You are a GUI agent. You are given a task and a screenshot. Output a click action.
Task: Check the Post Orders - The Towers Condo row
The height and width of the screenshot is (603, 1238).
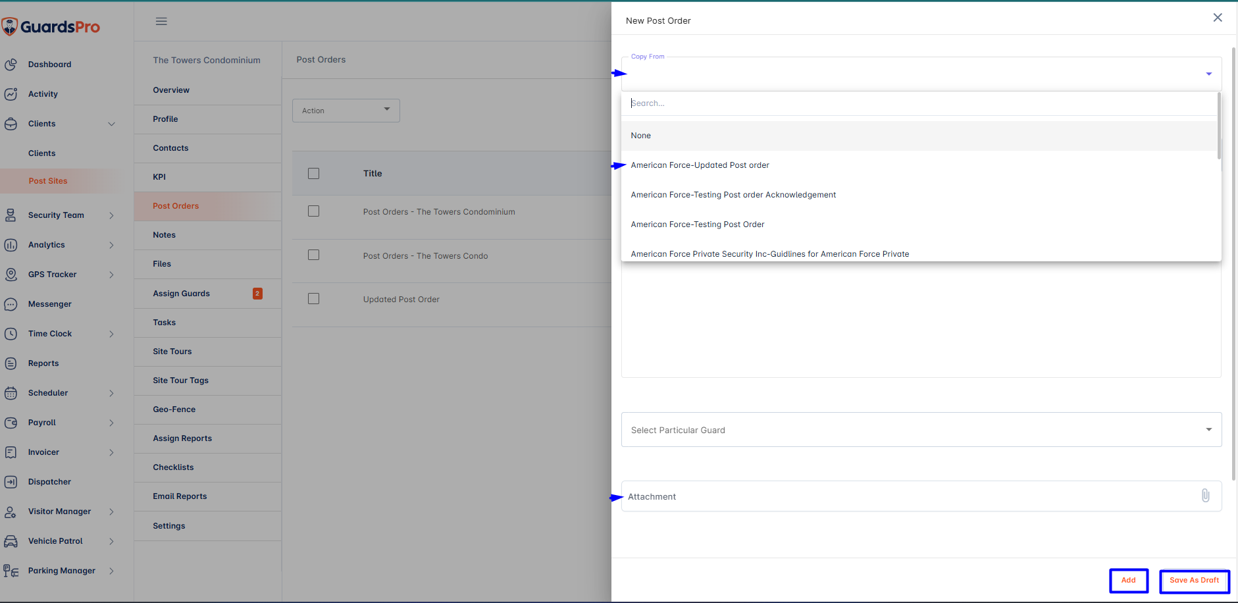313,255
